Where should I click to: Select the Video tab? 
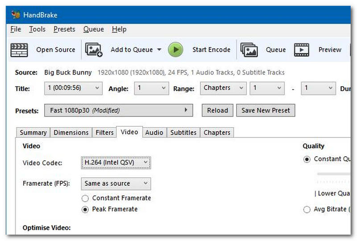(129, 132)
